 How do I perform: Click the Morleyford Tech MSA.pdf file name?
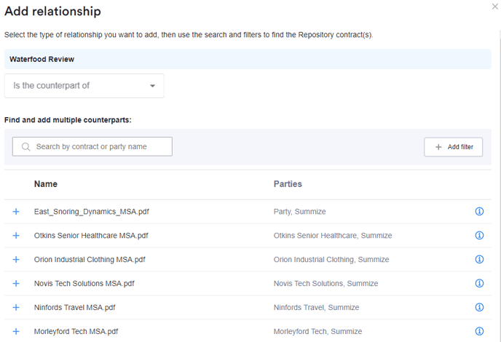76,332
